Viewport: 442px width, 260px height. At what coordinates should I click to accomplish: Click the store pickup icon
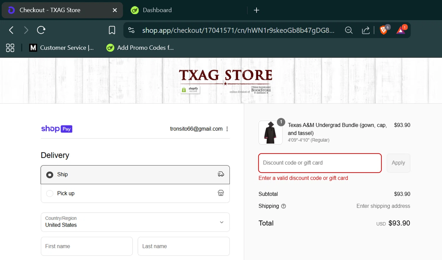click(221, 193)
